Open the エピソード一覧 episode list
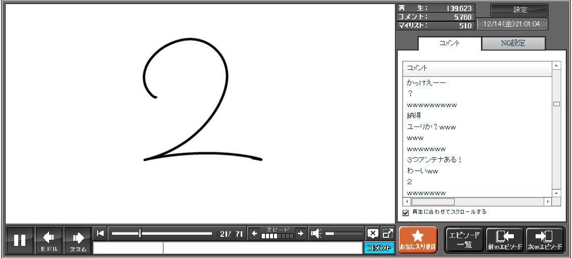The width and height of the screenshot is (572, 258). click(x=464, y=240)
